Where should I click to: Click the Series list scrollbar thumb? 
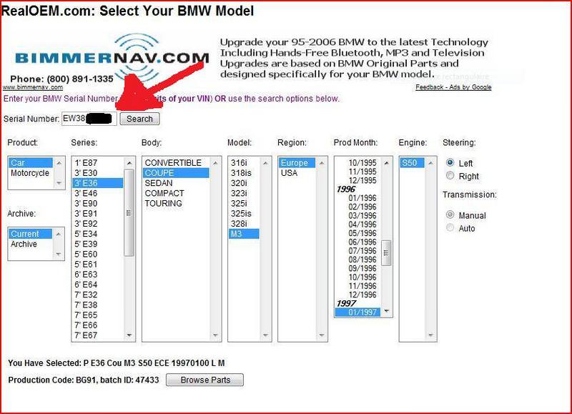point(129,212)
